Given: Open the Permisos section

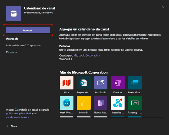Looking at the screenshot, I should point(11,52).
